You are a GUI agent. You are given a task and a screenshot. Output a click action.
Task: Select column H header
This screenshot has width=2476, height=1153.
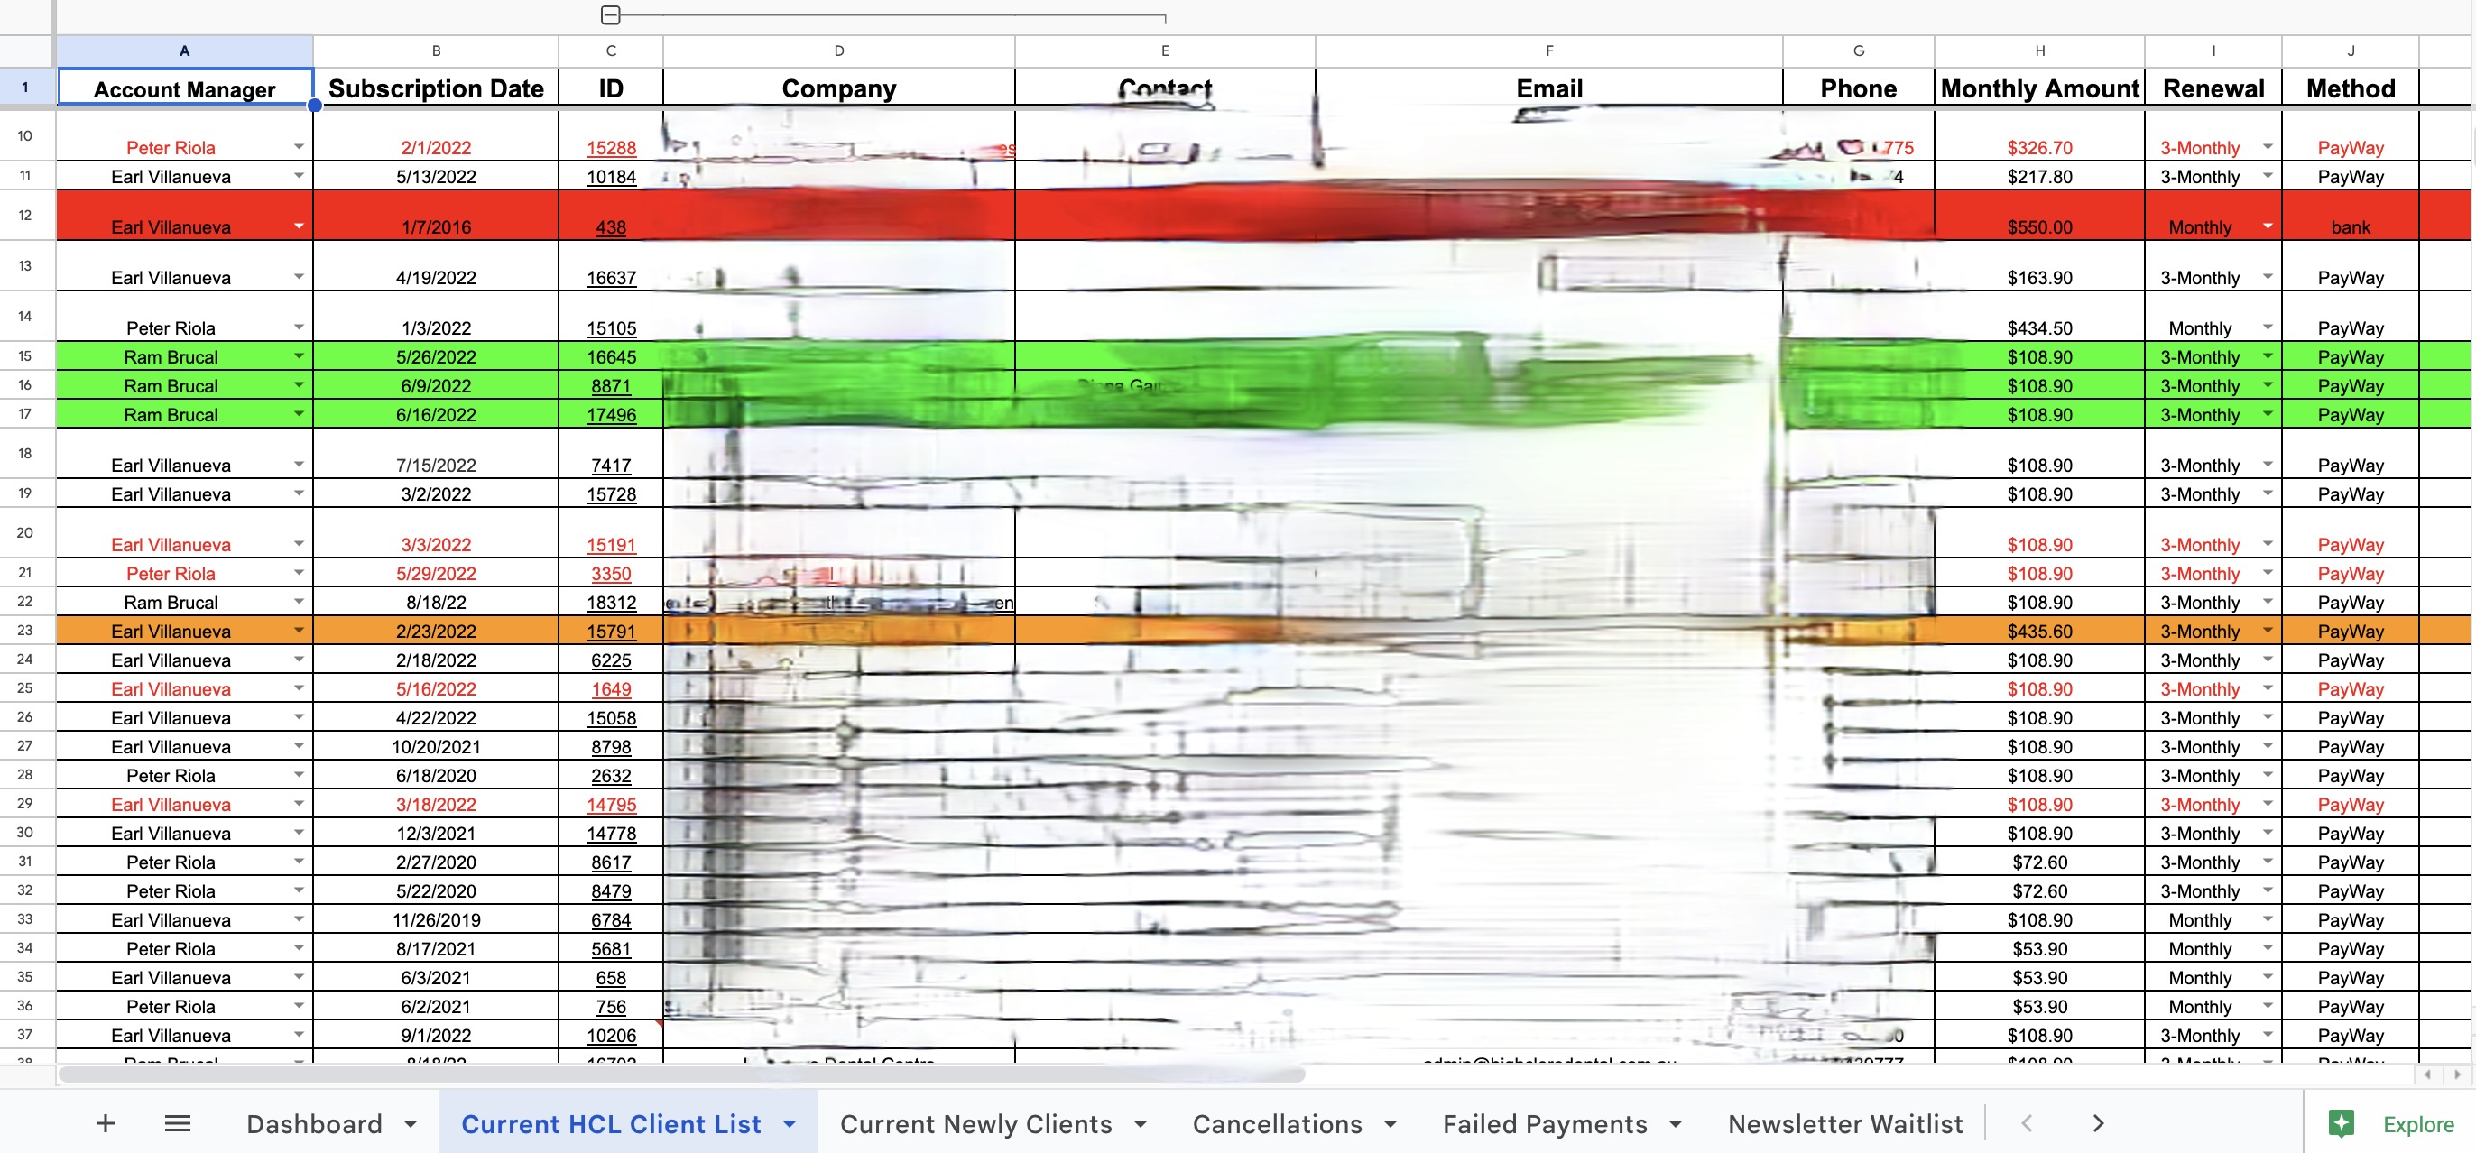tap(2038, 51)
